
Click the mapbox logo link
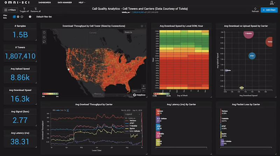(139, 95)
